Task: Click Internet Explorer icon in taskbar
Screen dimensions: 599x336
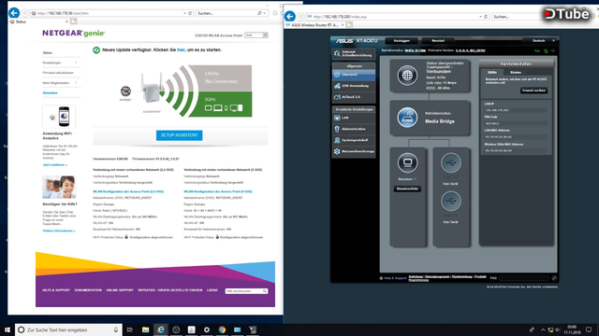Action: (161, 329)
